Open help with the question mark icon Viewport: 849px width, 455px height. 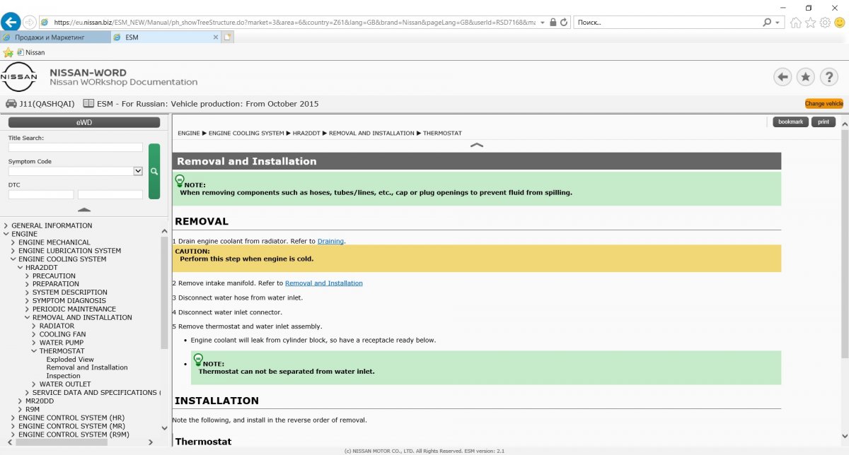828,77
